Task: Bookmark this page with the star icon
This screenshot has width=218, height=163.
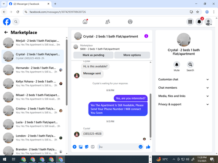Action: pos(198,12)
